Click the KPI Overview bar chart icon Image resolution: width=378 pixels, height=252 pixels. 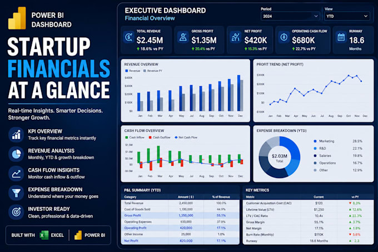coord(16,135)
